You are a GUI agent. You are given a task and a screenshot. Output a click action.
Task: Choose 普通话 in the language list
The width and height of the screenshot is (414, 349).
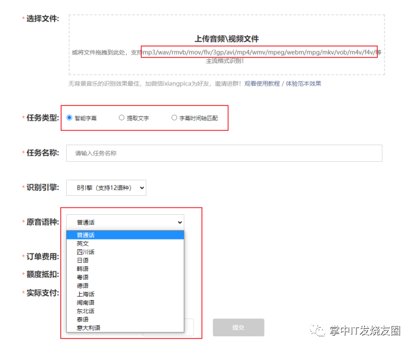coord(125,235)
